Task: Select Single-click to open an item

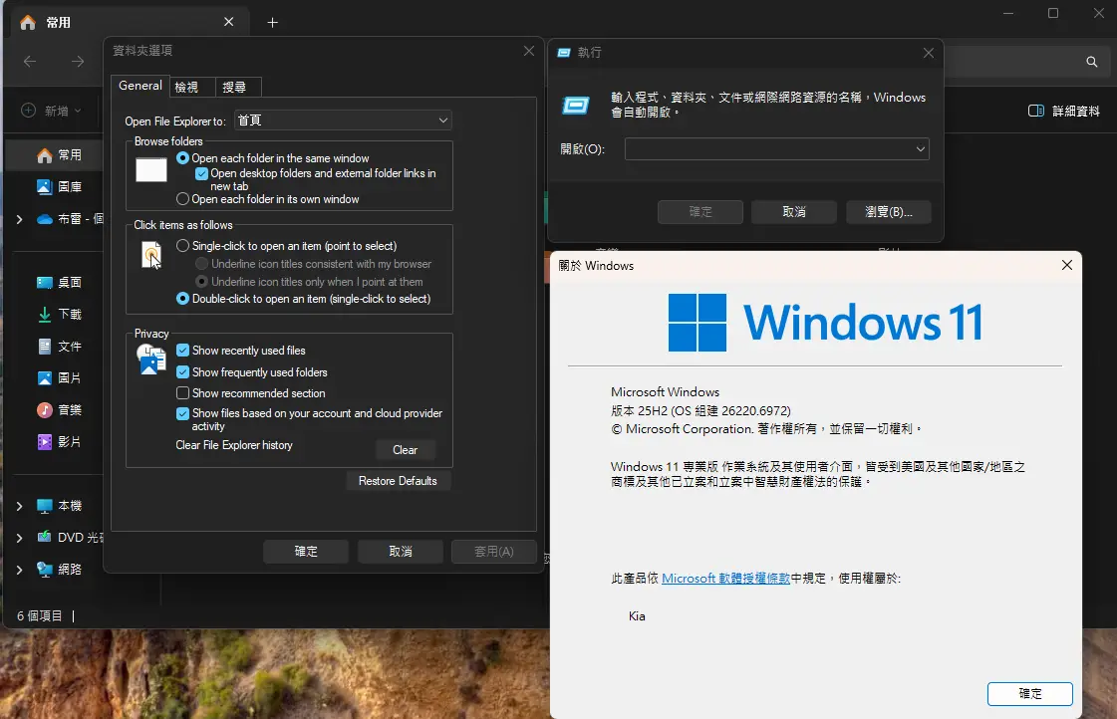Action: click(x=183, y=246)
